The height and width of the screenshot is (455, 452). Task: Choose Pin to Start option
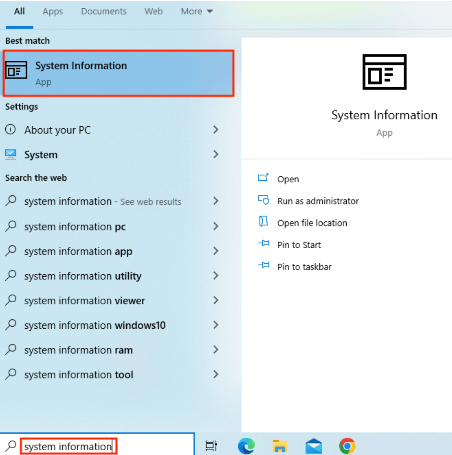point(299,245)
